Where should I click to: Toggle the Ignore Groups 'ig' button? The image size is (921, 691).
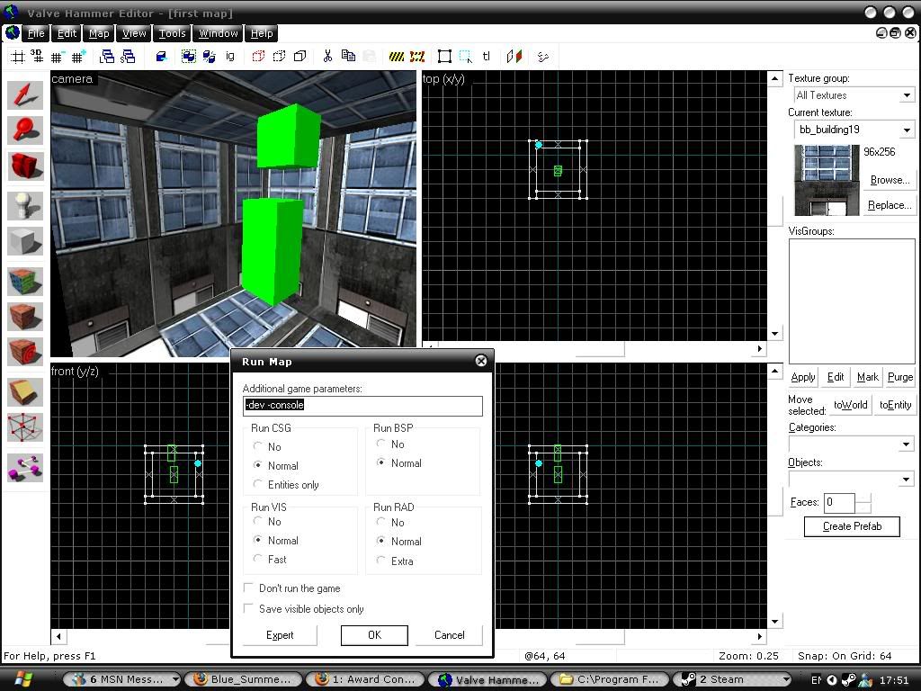coord(229,57)
